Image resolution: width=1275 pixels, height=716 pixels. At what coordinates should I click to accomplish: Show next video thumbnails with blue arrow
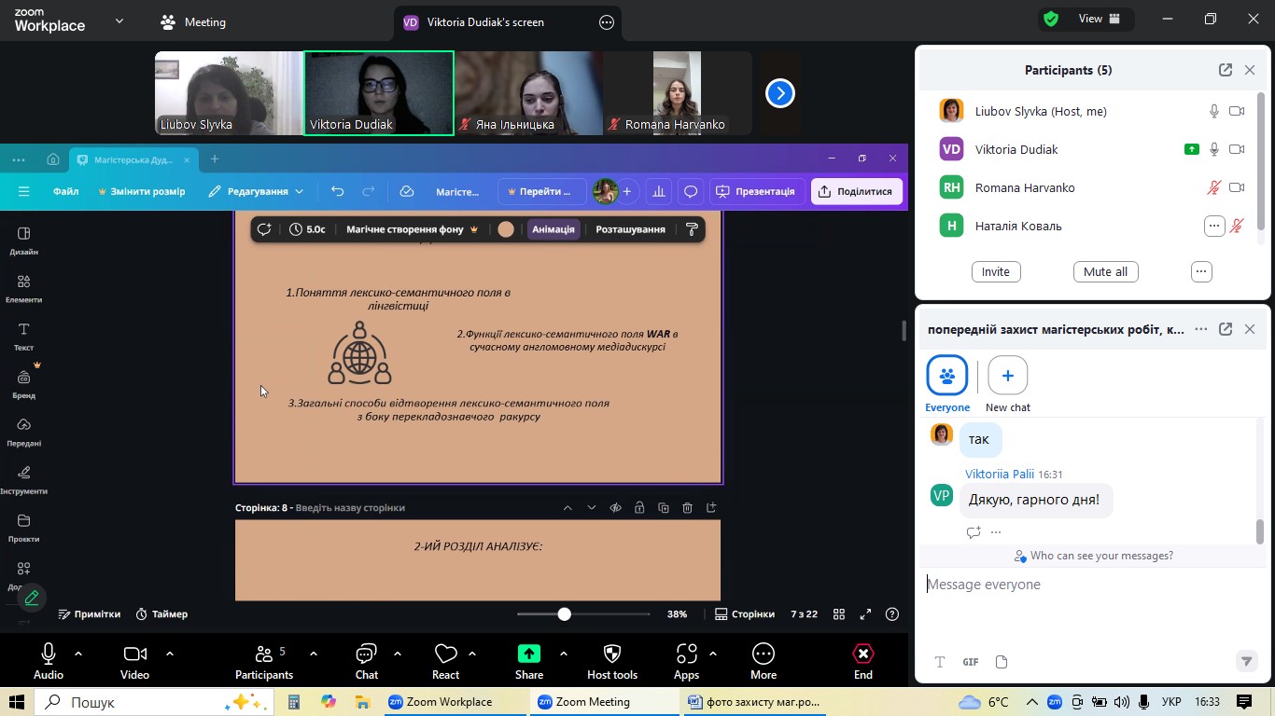[780, 93]
